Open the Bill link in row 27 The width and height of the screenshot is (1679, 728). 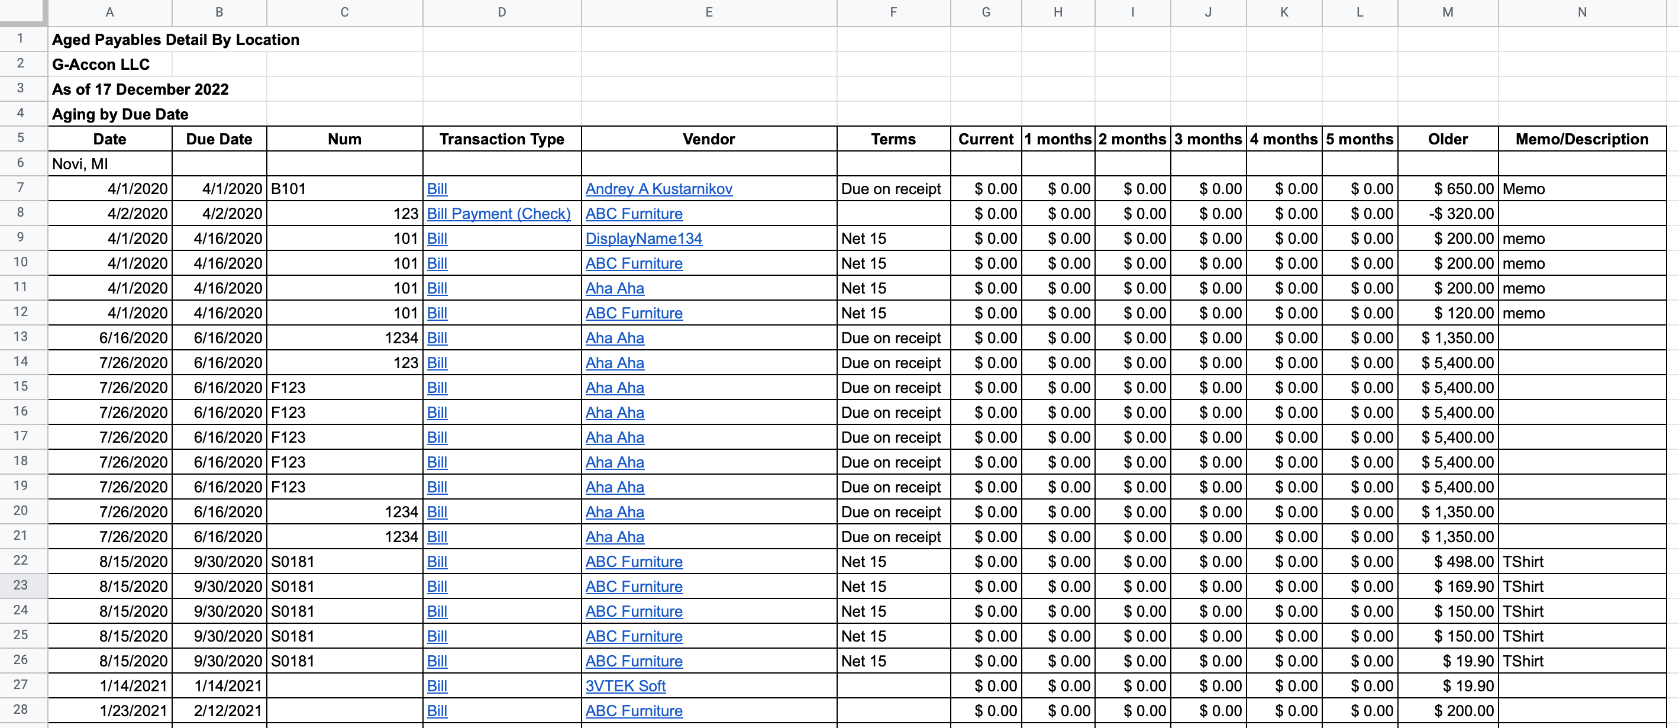click(x=437, y=685)
